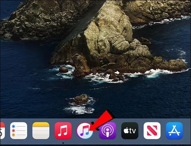Viewport: 191px width, 146px height.
Task: Click the dock gap between Podcasts and TV
Action: (x=119, y=131)
